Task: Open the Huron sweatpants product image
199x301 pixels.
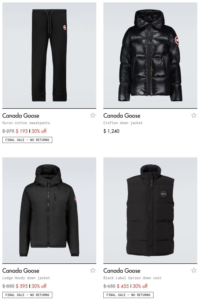Action: point(49,55)
